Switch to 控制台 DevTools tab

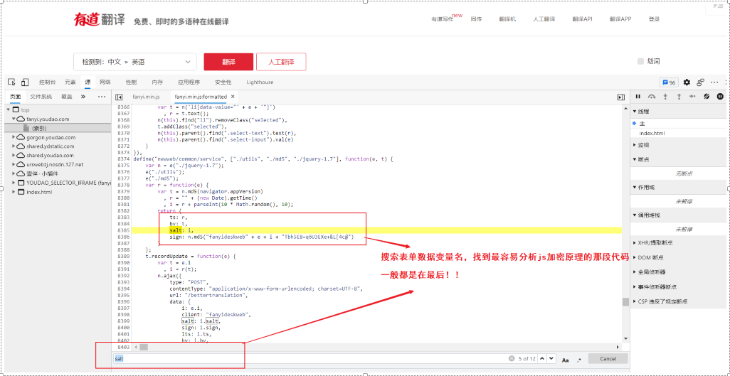pyautogui.click(x=48, y=82)
